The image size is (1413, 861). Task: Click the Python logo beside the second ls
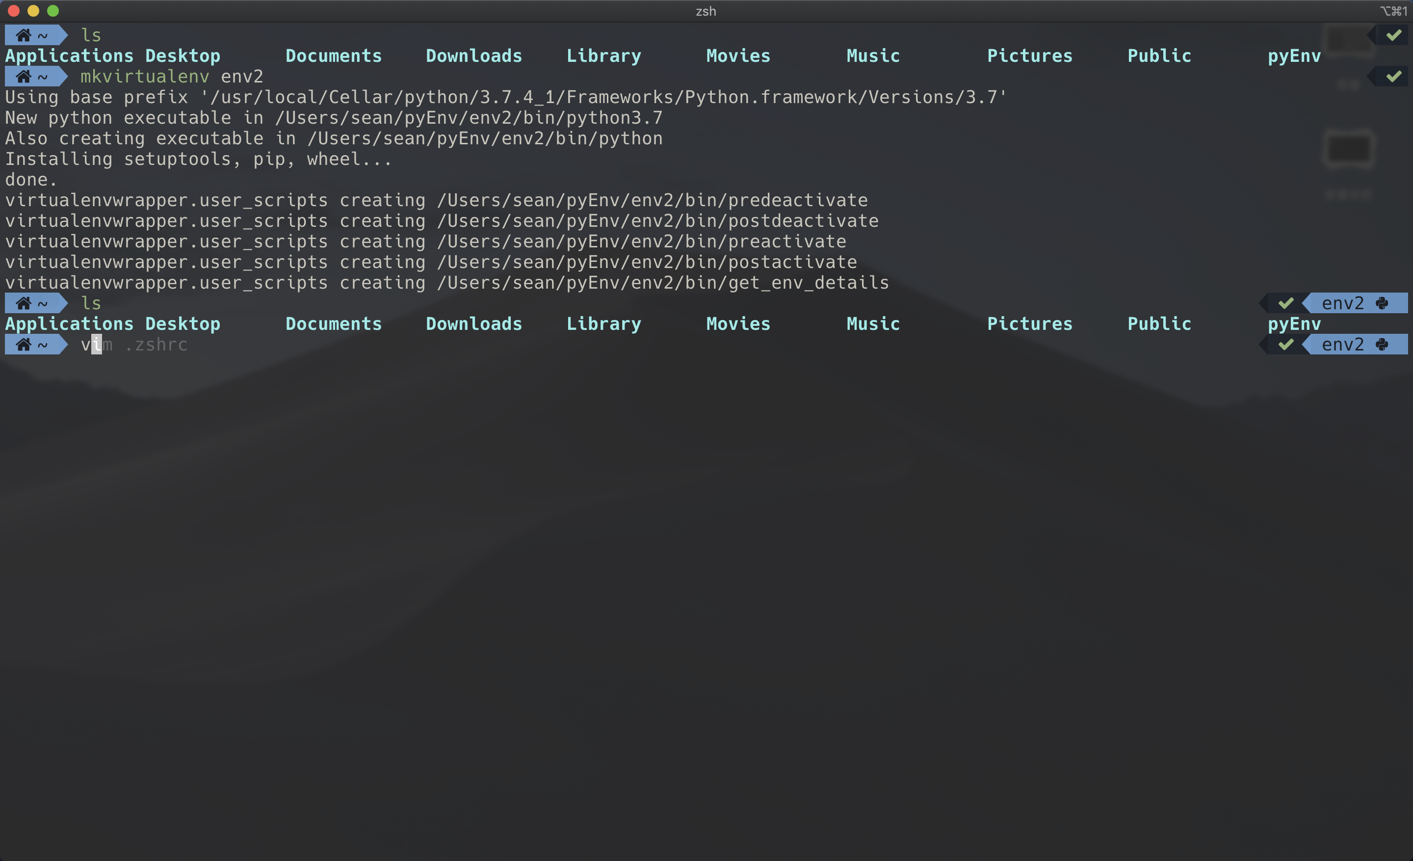[x=1382, y=303]
